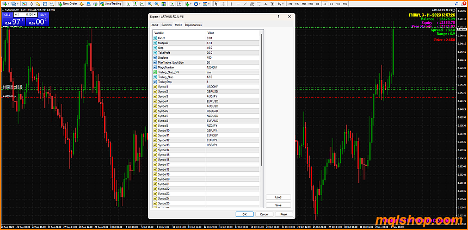
Task: Click the SELL one-click trading button
Action: [x=7, y=15]
